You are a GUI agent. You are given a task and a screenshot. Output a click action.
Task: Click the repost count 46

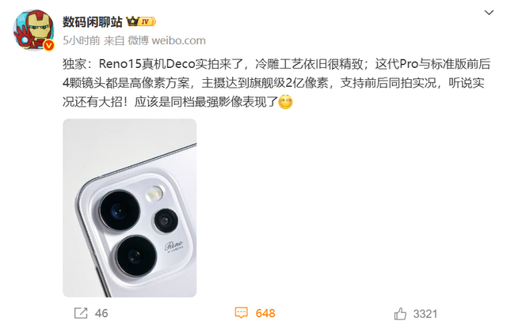(x=101, y=313)
